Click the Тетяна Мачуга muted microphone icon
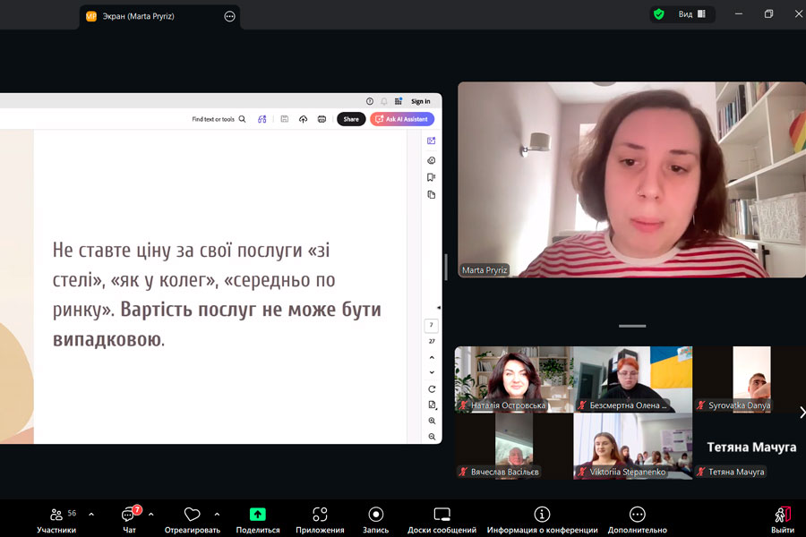 click(x=700, y=472)
